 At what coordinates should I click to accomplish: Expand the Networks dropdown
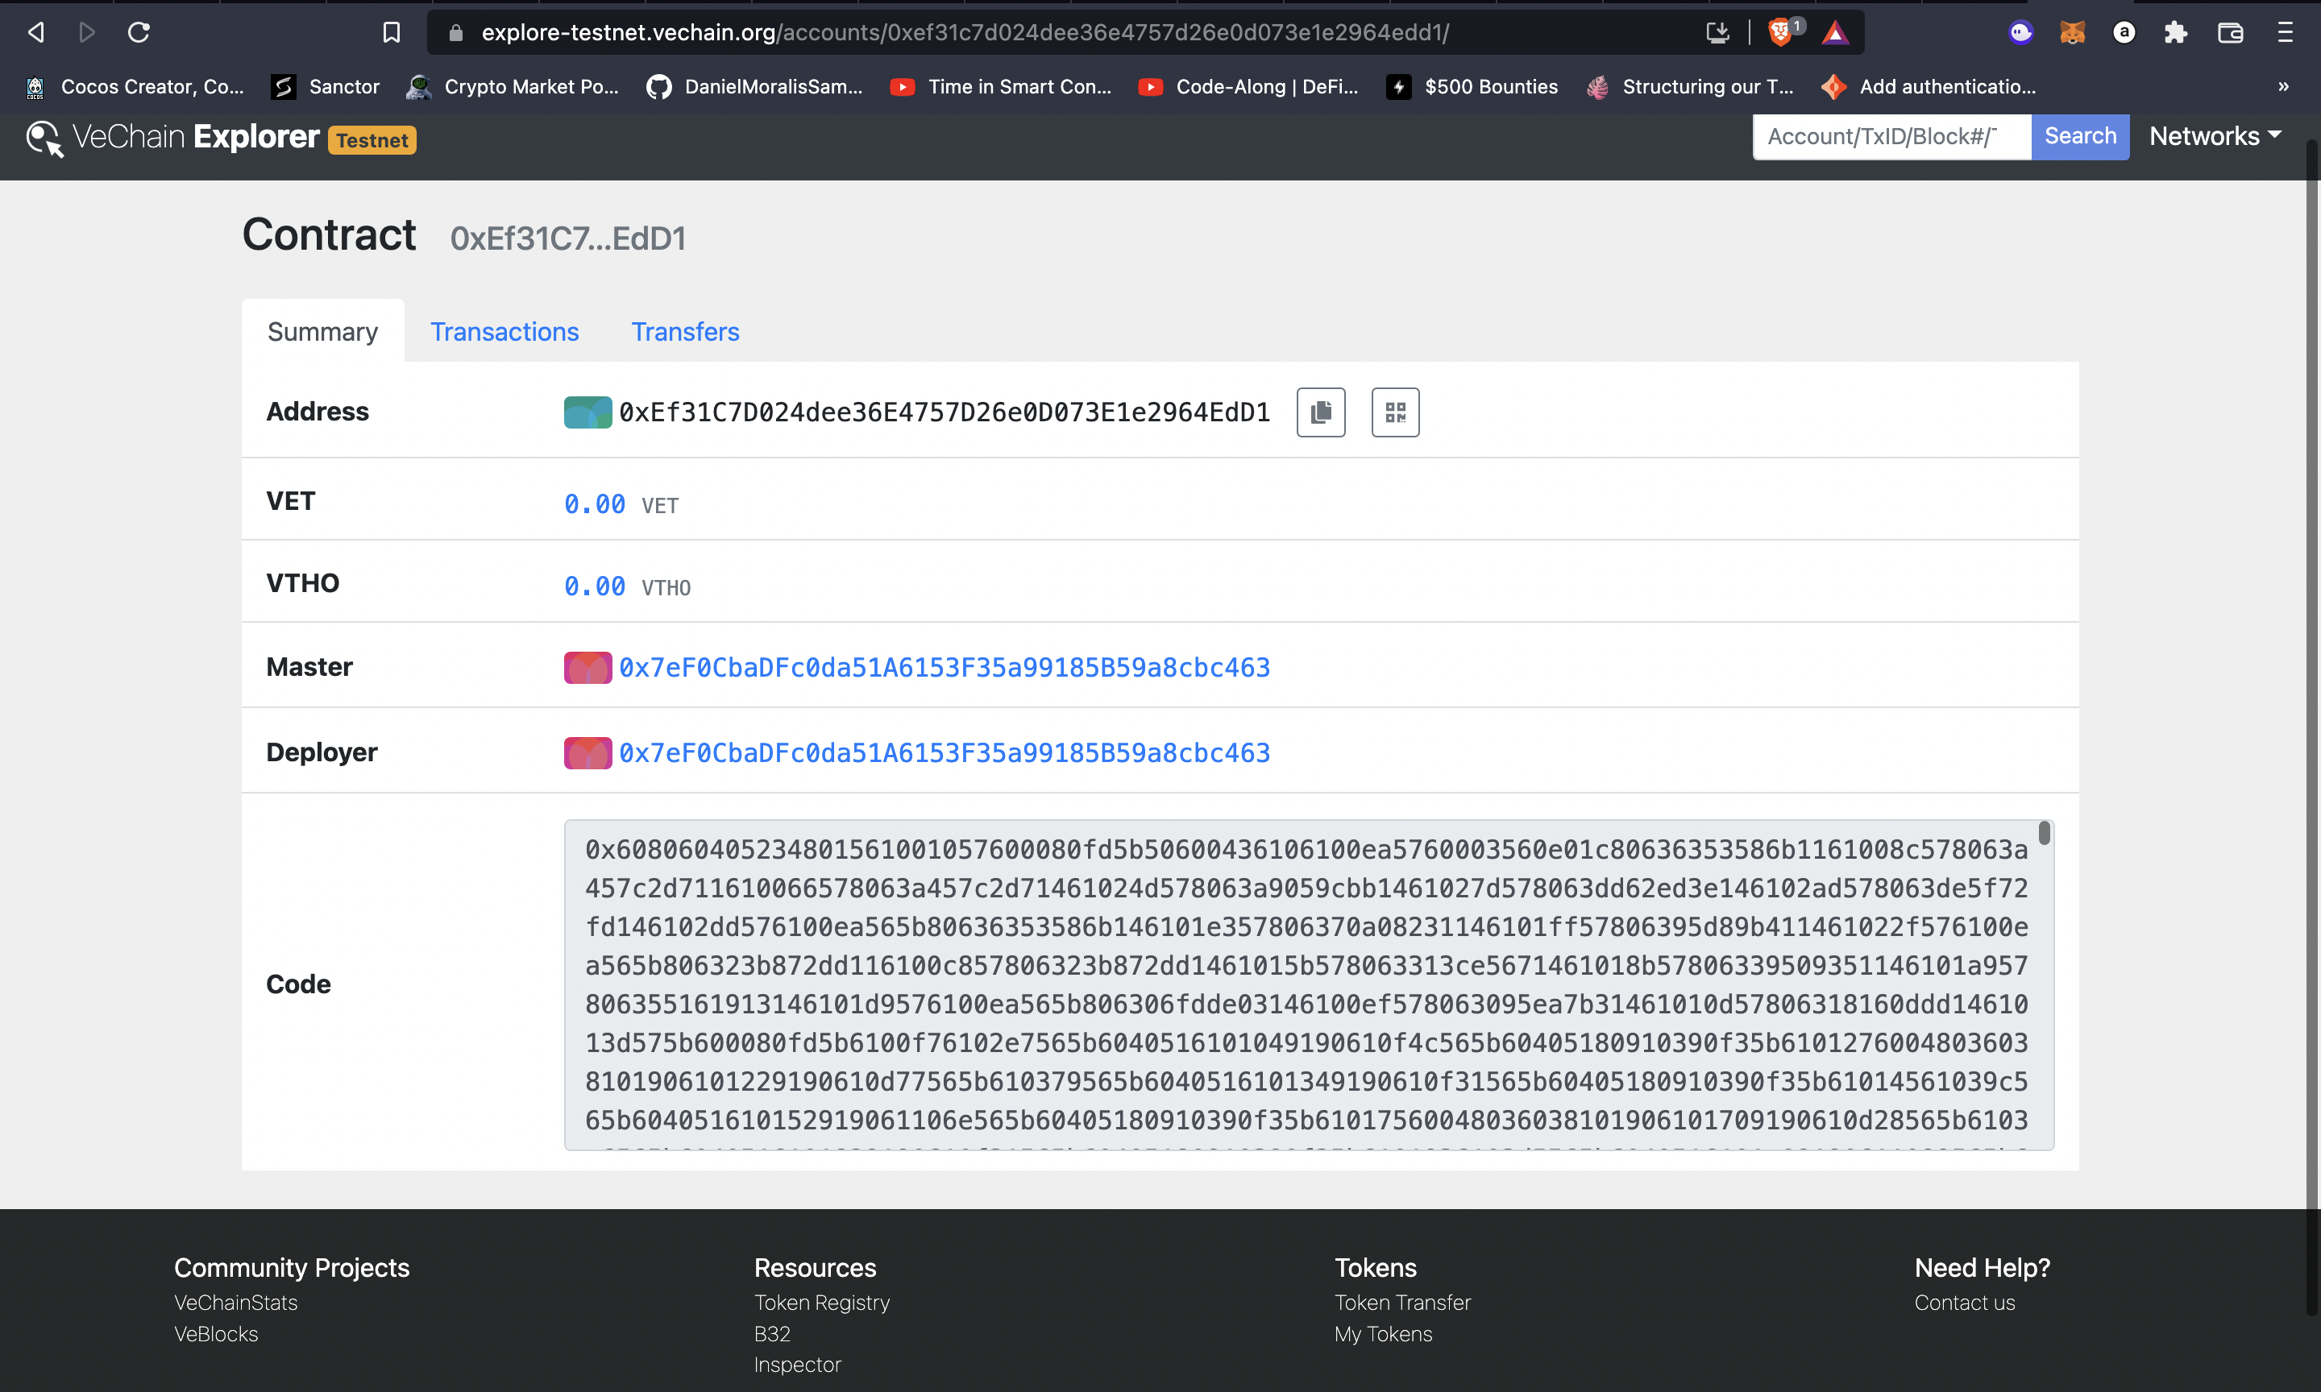(2215, 136)
